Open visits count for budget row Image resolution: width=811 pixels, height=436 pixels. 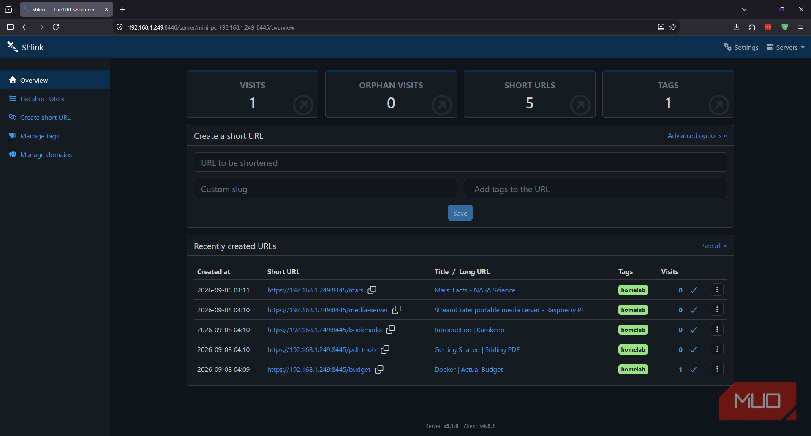(680, 369)
